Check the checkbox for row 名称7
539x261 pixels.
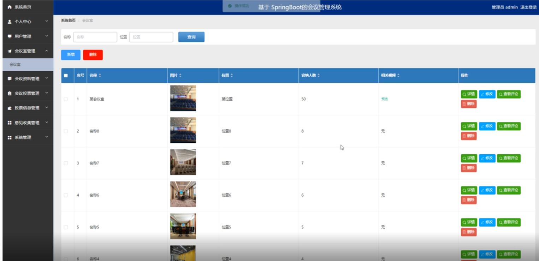pyautogui.click(x=66, y=163)
